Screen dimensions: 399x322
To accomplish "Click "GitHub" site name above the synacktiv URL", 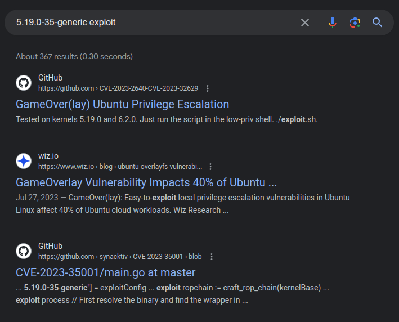I will tap(50, 246).
